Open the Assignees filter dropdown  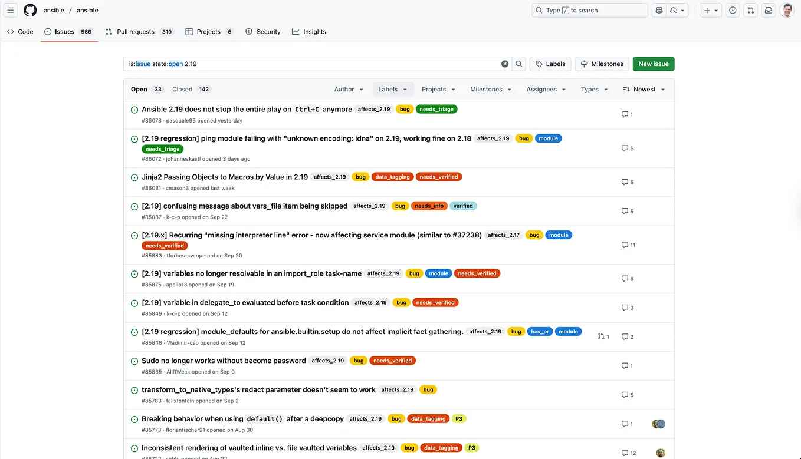coord(546,89)
